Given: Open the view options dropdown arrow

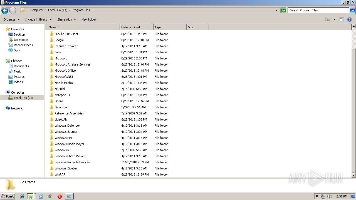Looking at the screenshot, I should 334,19.
